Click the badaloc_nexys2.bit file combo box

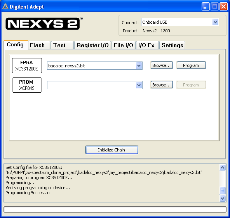click(95, 65)
